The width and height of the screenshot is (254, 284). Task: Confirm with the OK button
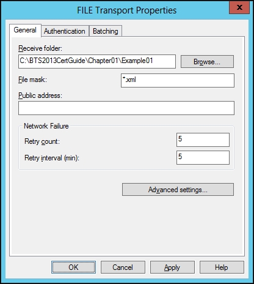[73, 267]
